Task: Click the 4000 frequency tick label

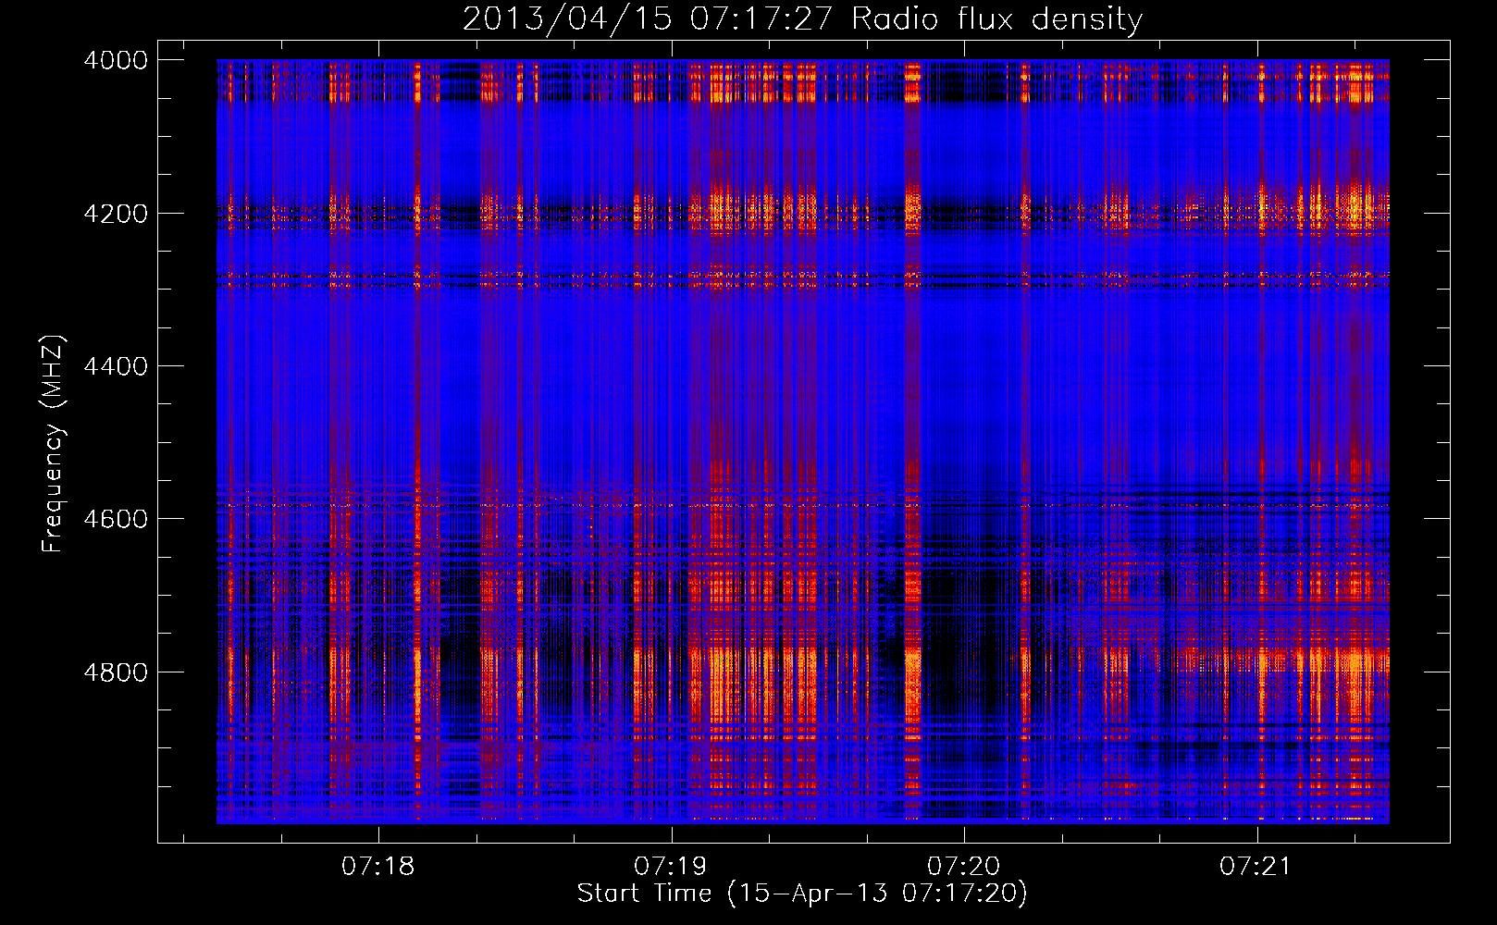Action: pyautogui.click(x=116, y=60)
